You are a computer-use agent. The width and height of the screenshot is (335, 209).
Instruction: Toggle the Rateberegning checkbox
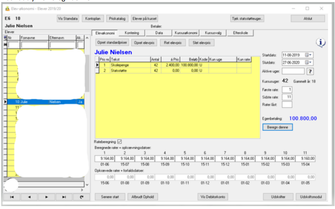click(119, 142)
